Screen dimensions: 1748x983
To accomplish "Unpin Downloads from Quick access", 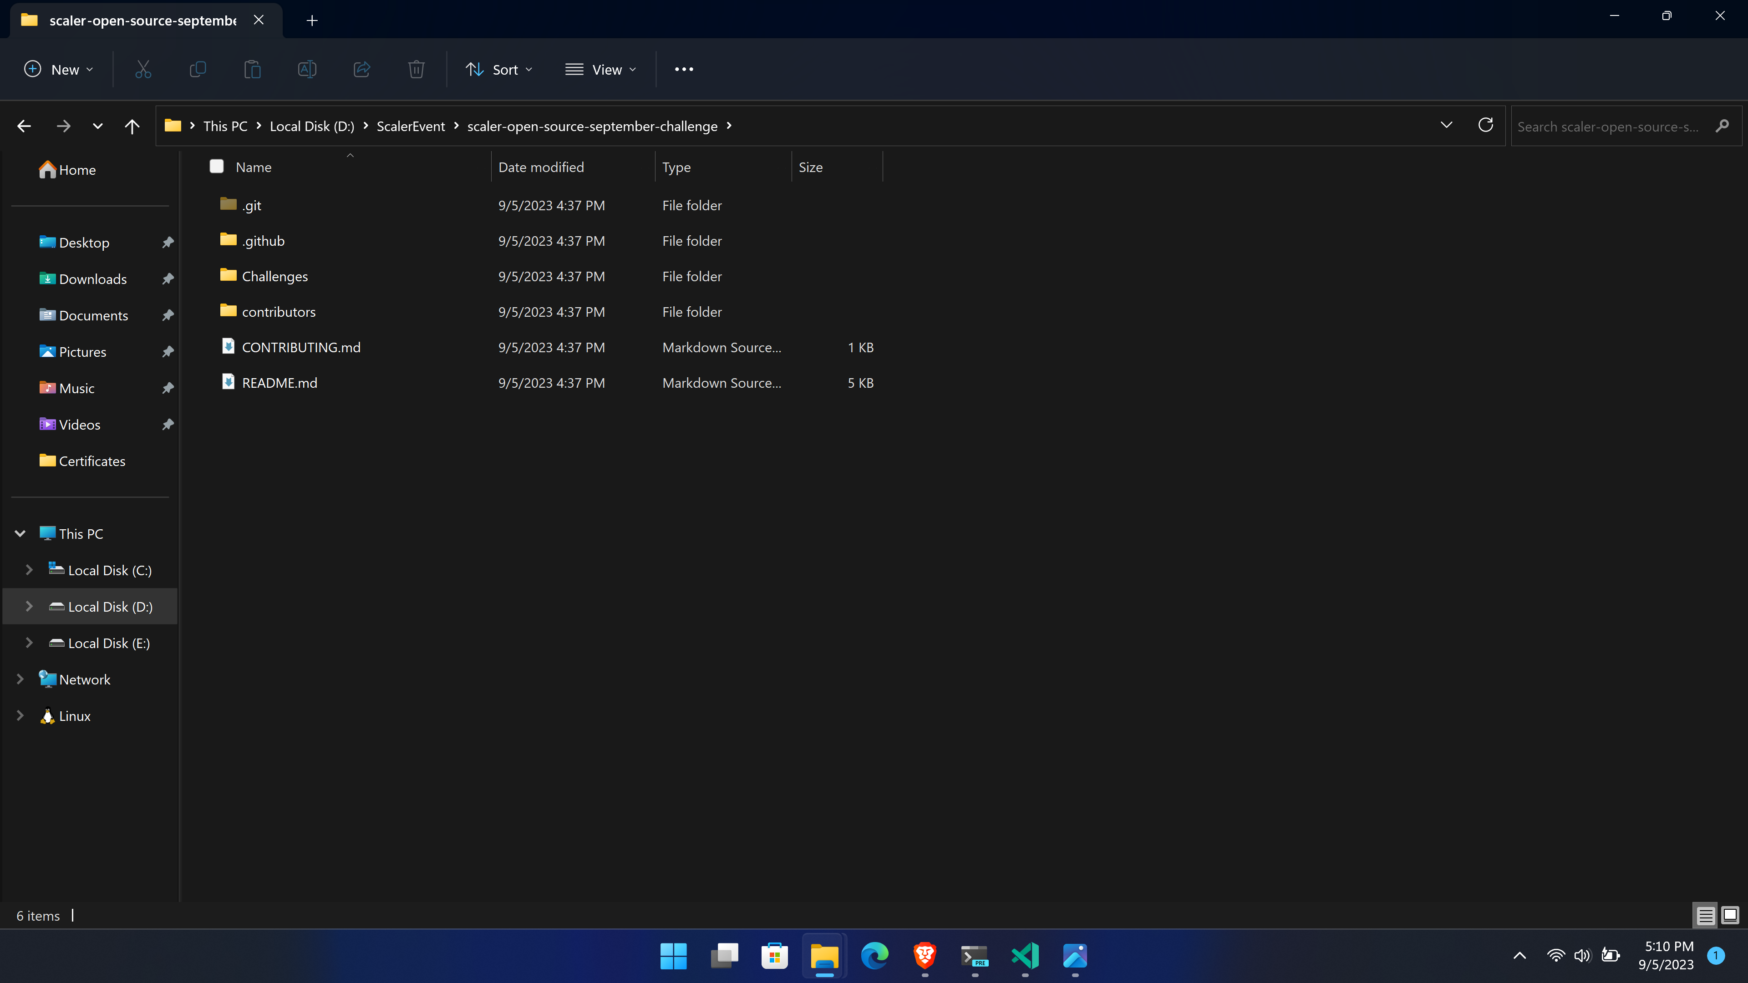I will coord(168,279).
